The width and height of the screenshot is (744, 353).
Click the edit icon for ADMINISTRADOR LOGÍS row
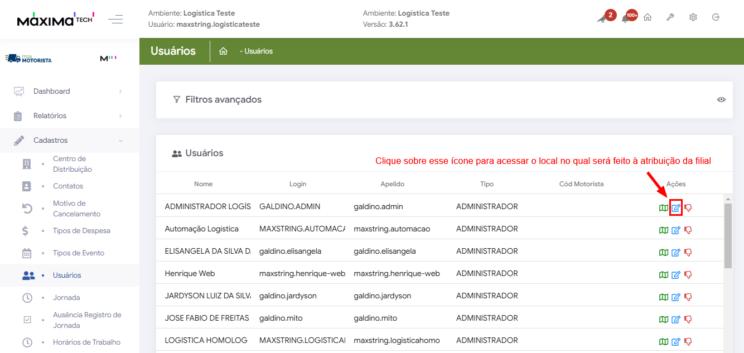pyautogui.click(x=675, y=207)
